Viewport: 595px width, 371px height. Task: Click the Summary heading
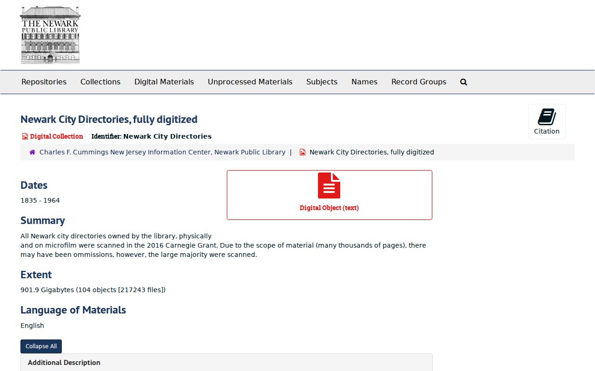[43, 220]
